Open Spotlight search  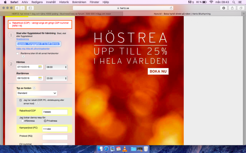pos(234,2)
